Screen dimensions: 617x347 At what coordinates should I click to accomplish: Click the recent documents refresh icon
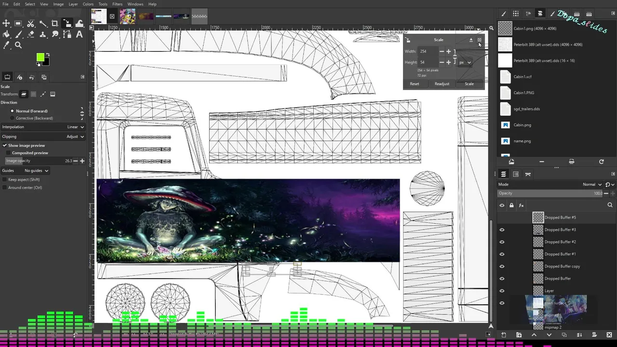click(x=601, y=162)
